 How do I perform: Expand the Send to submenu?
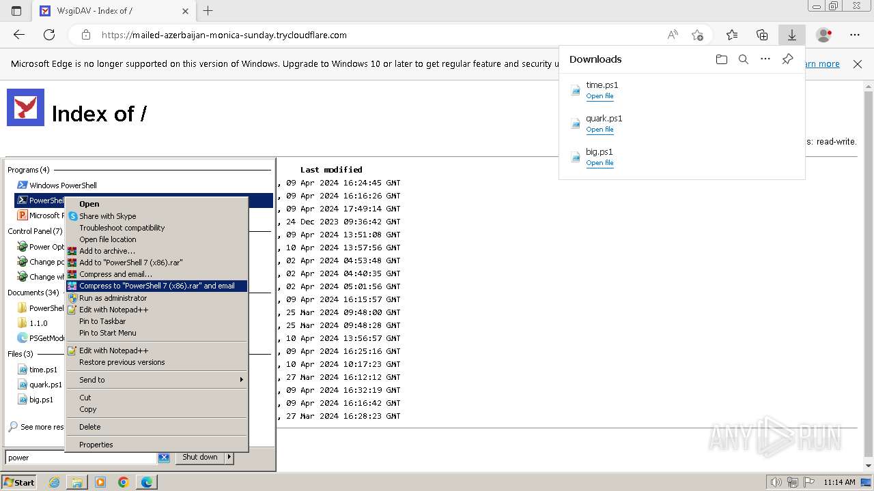(x=156, y=380)
